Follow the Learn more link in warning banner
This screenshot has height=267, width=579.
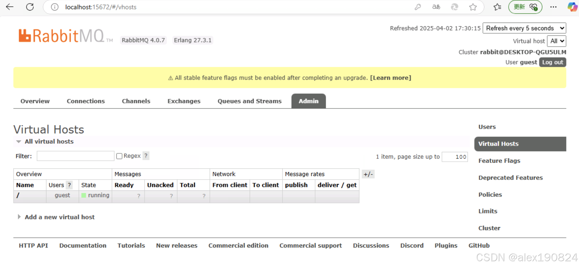point(390,78)
